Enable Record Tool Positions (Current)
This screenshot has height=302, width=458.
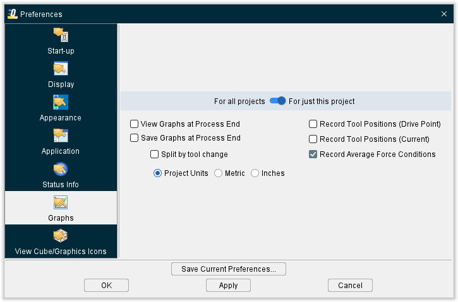(x=313, y=139)
